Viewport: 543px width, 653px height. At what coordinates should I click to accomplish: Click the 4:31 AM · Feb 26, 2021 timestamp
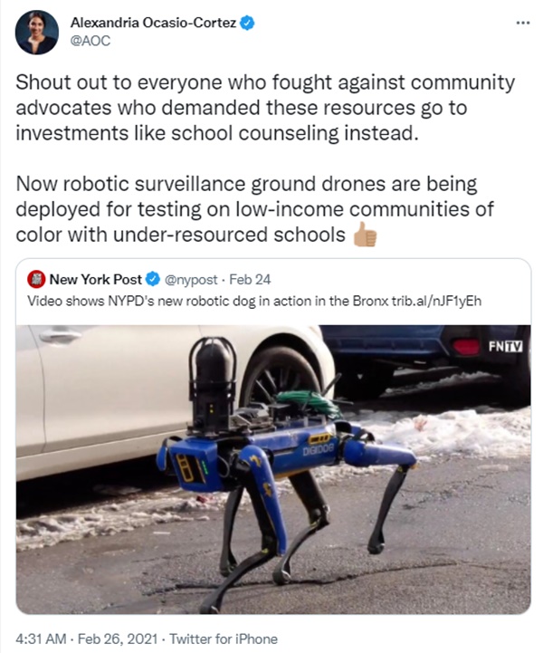87,639
